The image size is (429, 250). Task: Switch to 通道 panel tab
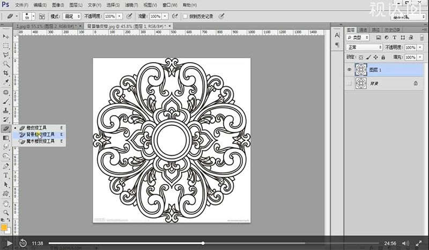pos(363,29)
